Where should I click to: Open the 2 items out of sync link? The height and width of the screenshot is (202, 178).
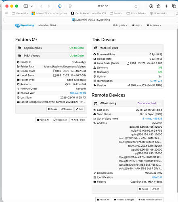pyautogui.click(x=152, y=119)
